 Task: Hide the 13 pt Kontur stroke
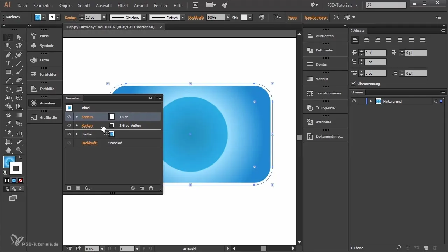tap(69, 117)
